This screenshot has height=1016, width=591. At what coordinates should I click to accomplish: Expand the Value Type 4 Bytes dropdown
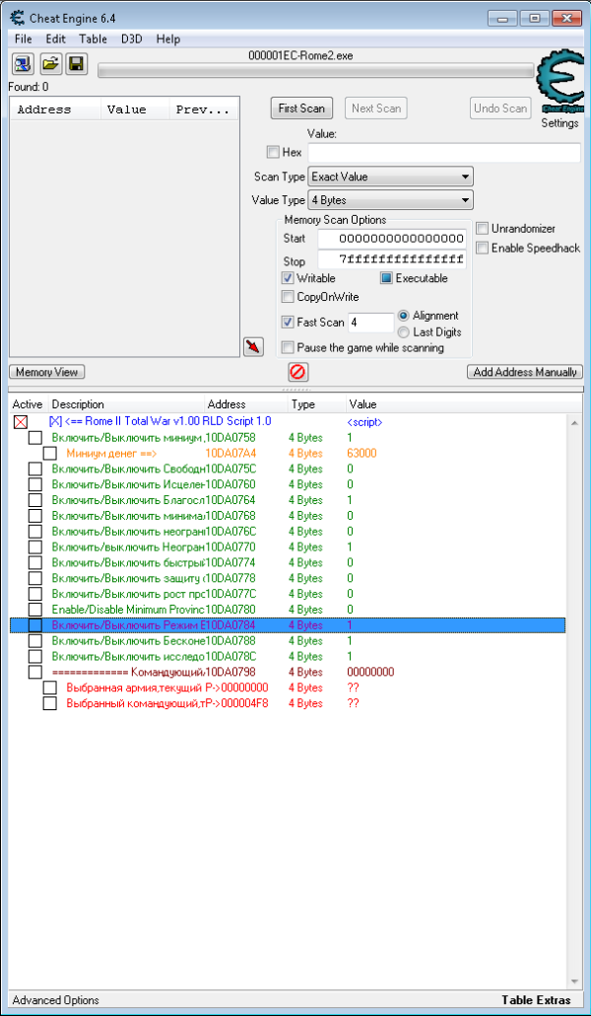390,200
